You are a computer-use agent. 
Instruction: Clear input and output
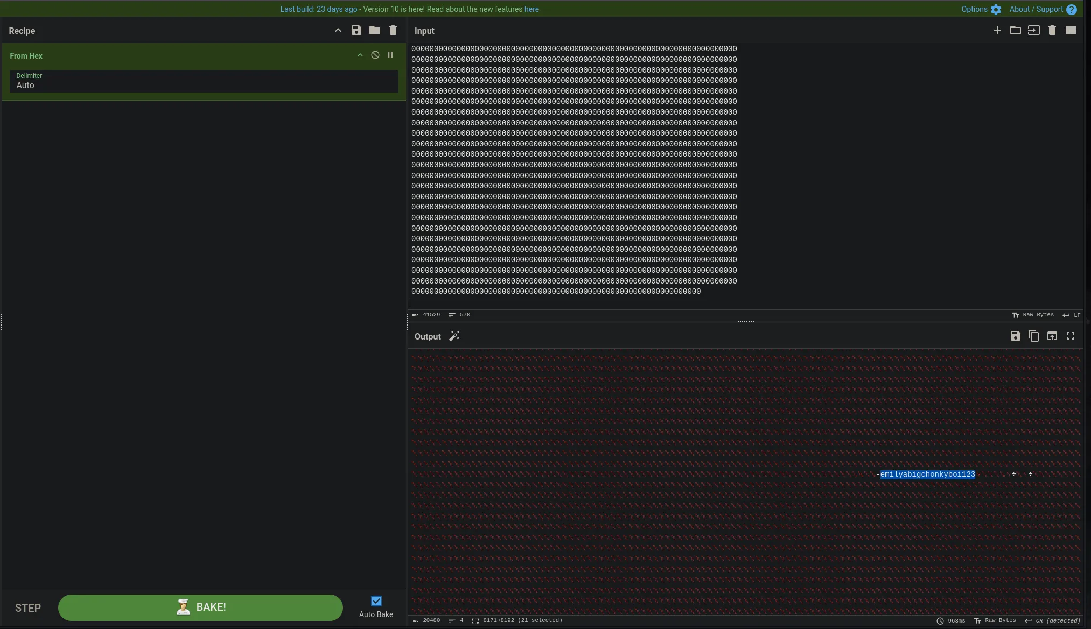(1052, 31)
